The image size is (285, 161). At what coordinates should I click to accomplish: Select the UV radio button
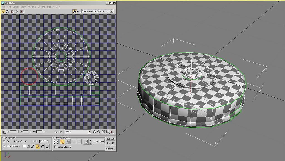click(22, 141)
